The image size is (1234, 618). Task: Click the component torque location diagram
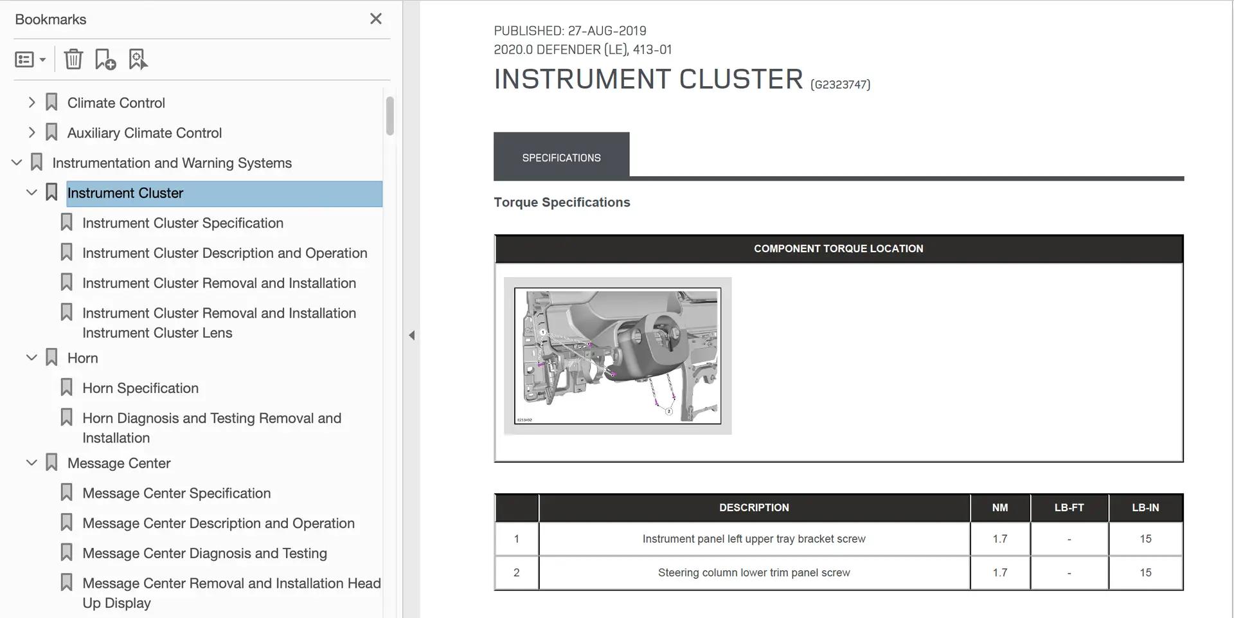617,356
